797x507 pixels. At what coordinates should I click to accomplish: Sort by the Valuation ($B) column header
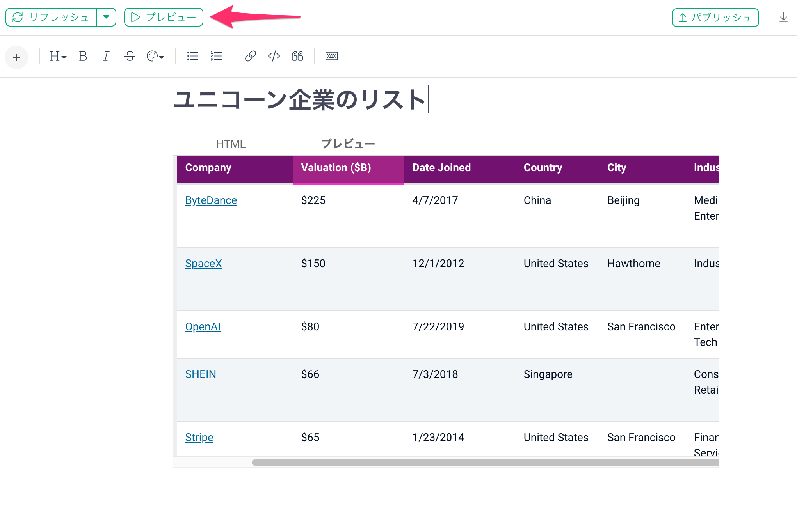pyautogui.click(x=349, y=170)
